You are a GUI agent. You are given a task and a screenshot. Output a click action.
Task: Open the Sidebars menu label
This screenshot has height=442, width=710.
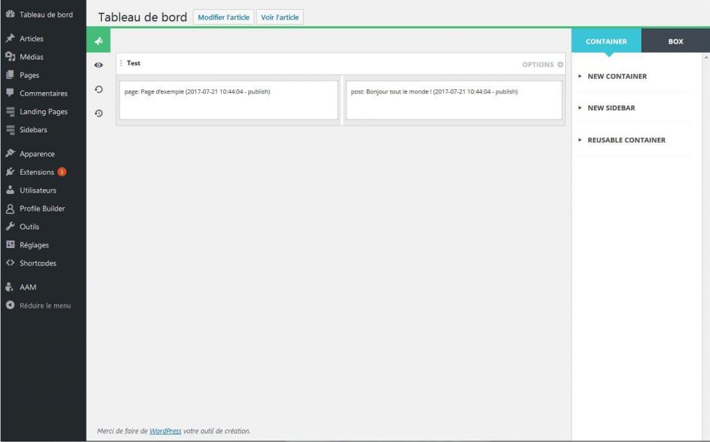pyautogui.click(x=33, y=130)
